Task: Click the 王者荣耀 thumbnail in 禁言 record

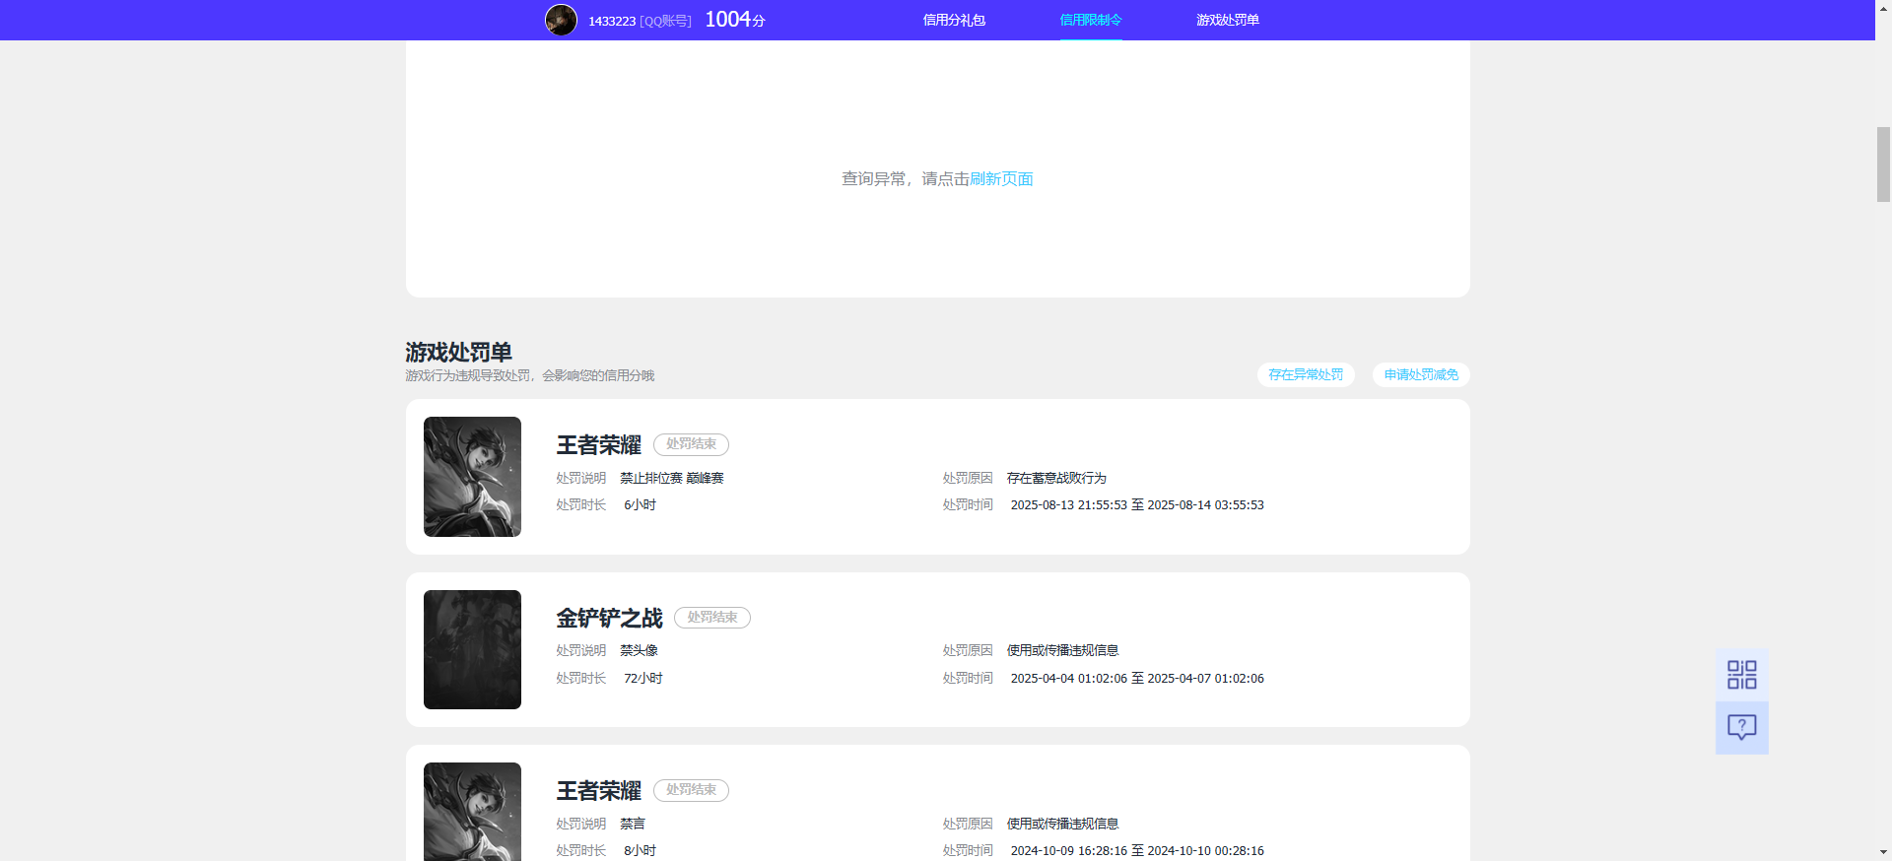Action: tap(472, 812)
